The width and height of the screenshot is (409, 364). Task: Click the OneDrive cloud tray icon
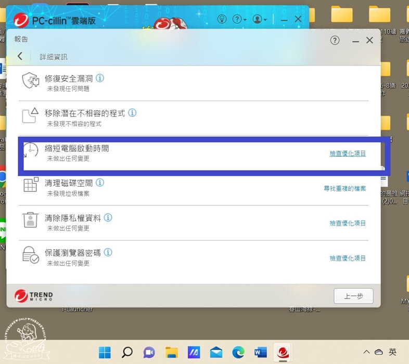pyautogui.click(x=378, y=352)
